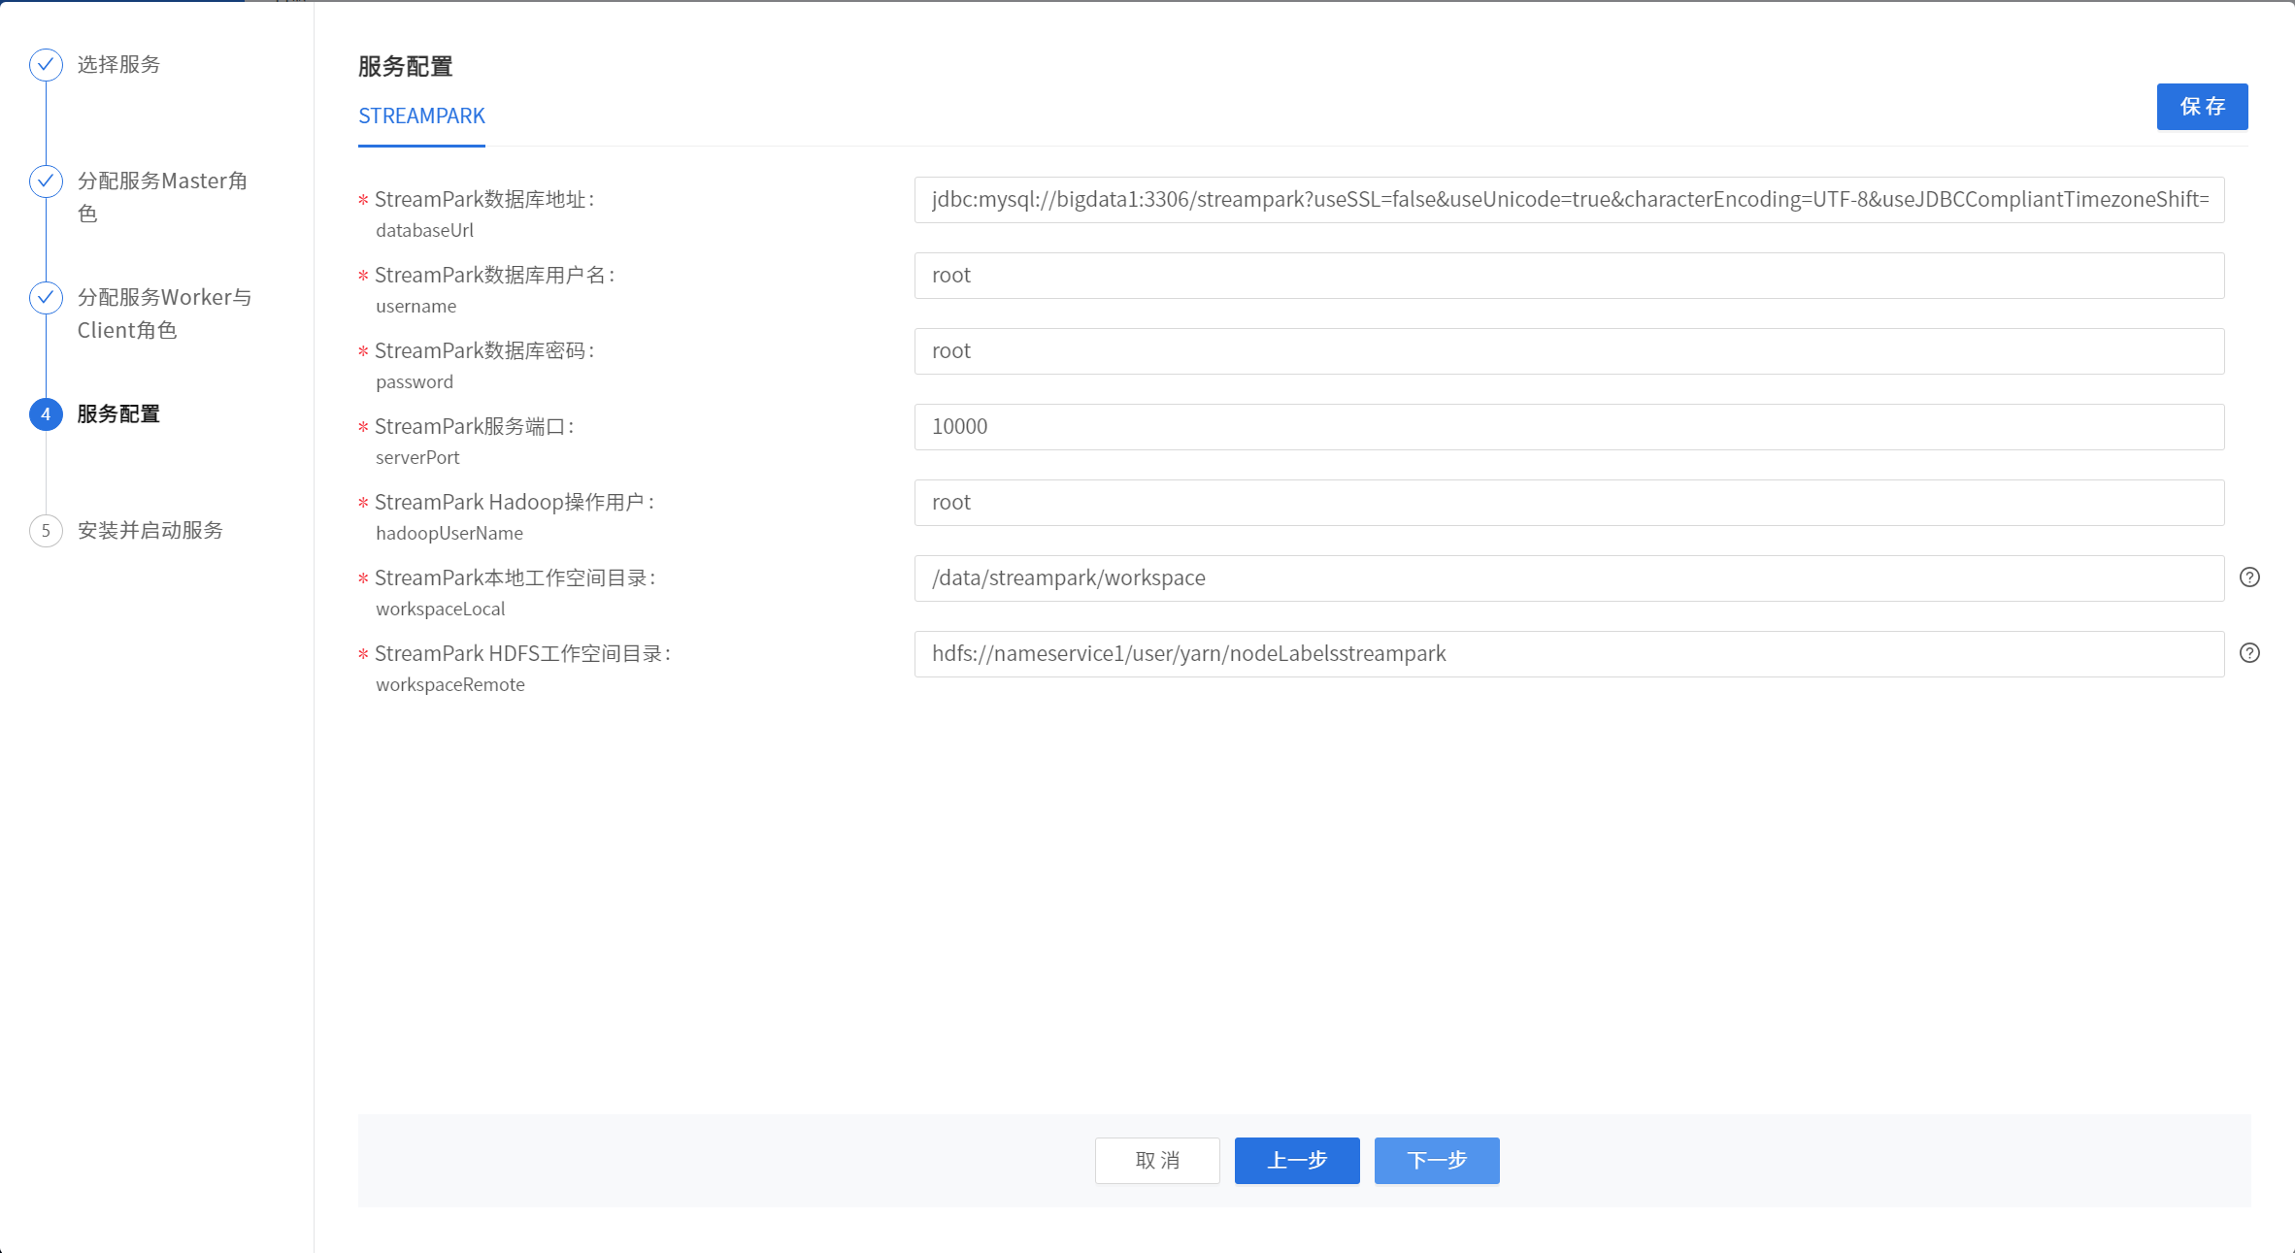
Task: Click the step 4 circle icon
Action: (46, 414)
